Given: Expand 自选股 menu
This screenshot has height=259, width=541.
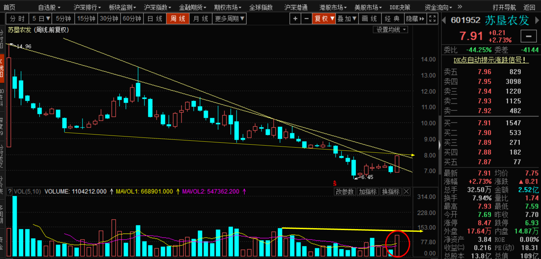Looking at the screenshot, I should 49,7.
